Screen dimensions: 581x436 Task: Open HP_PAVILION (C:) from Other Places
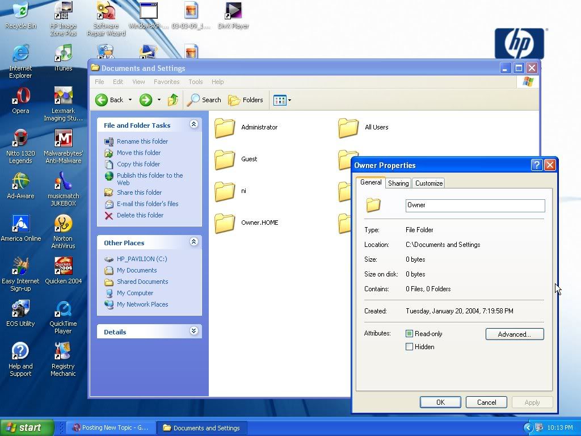pyautogui.click(x=142, y=259)
